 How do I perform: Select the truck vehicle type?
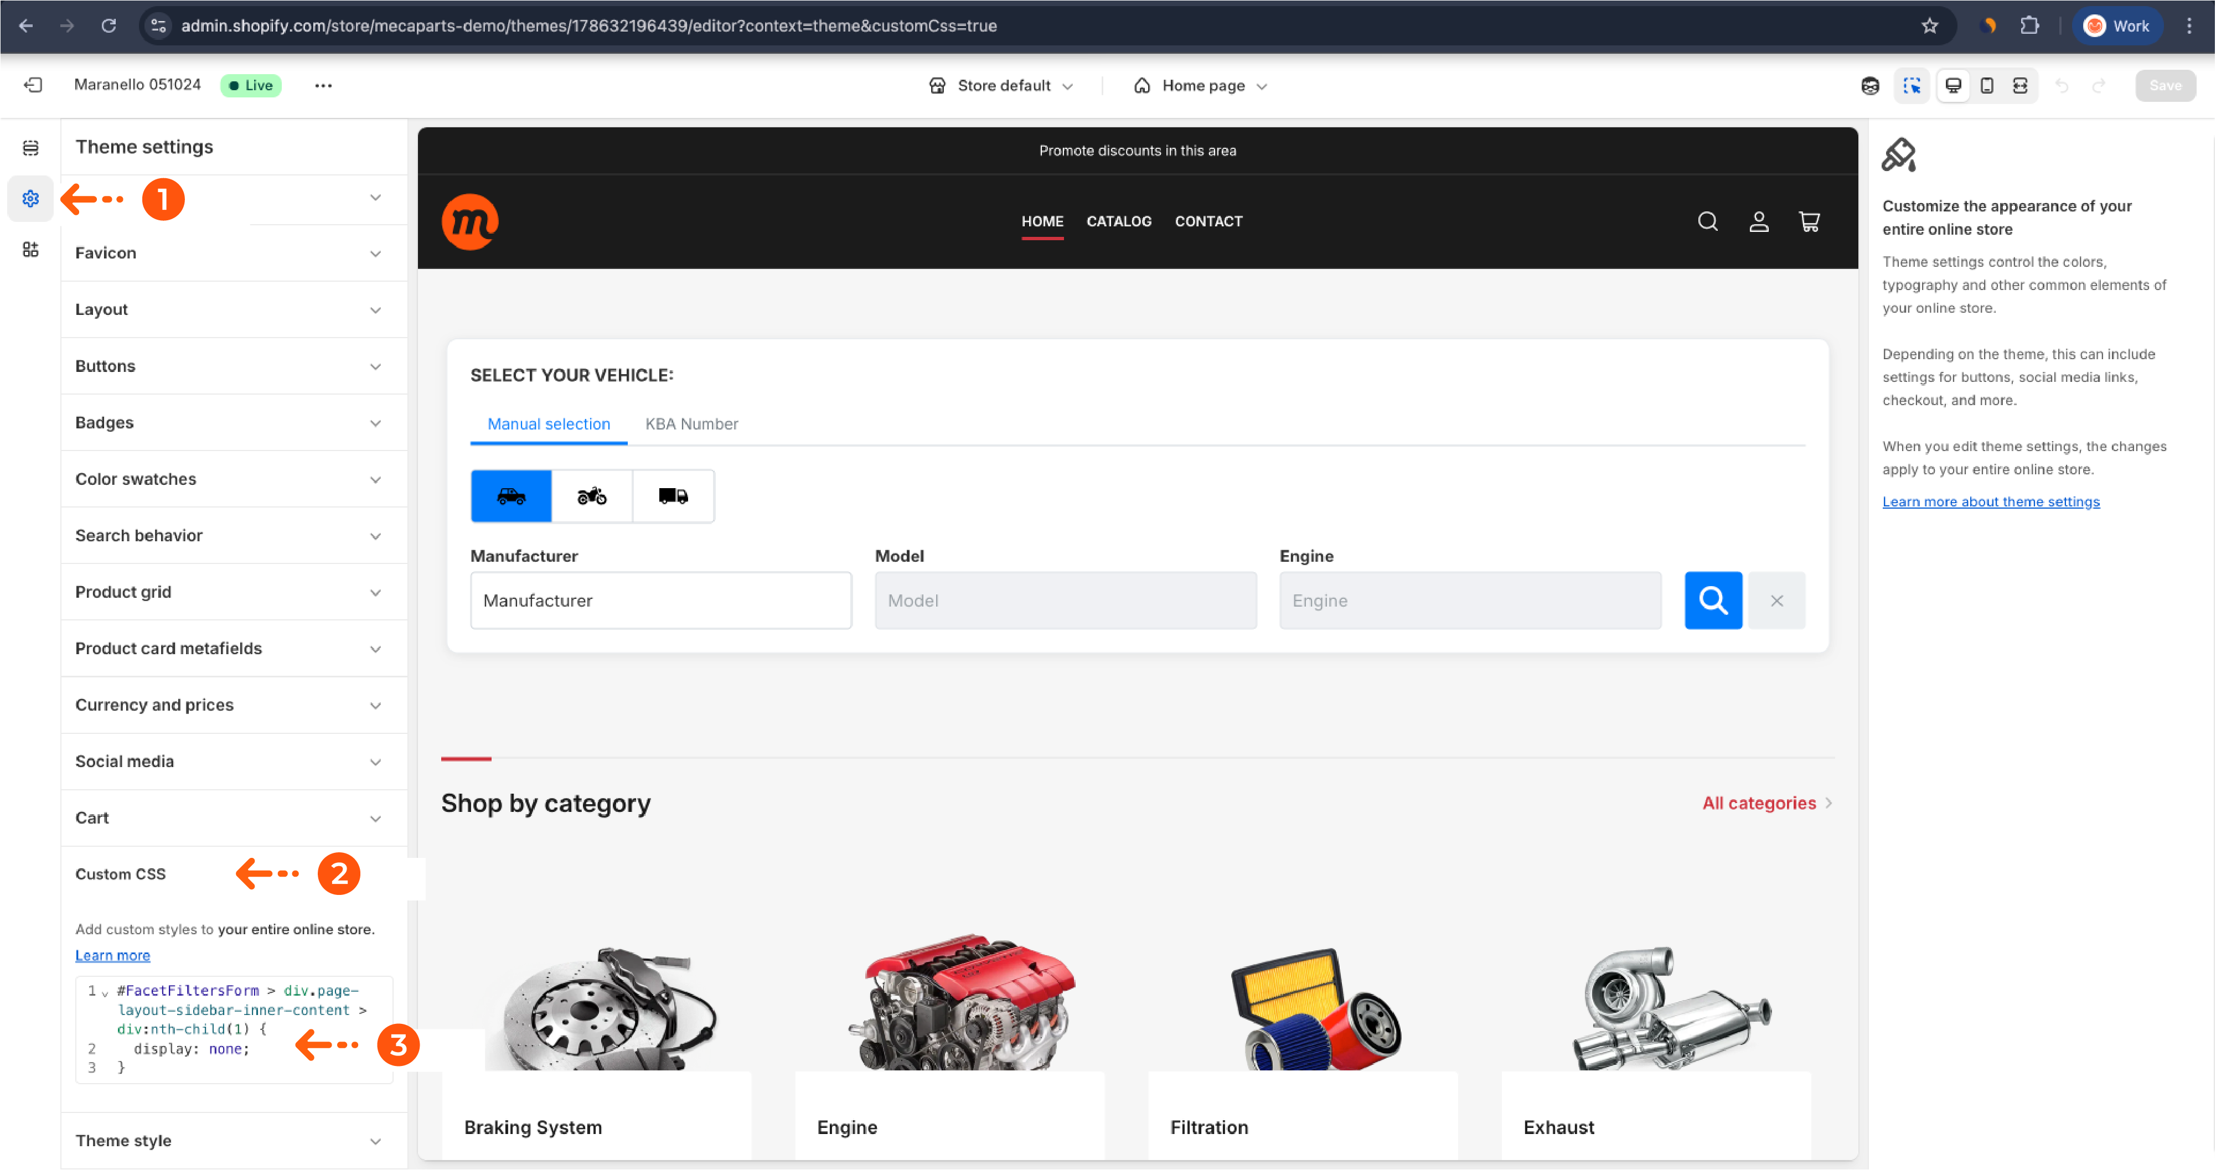point(673,496)
